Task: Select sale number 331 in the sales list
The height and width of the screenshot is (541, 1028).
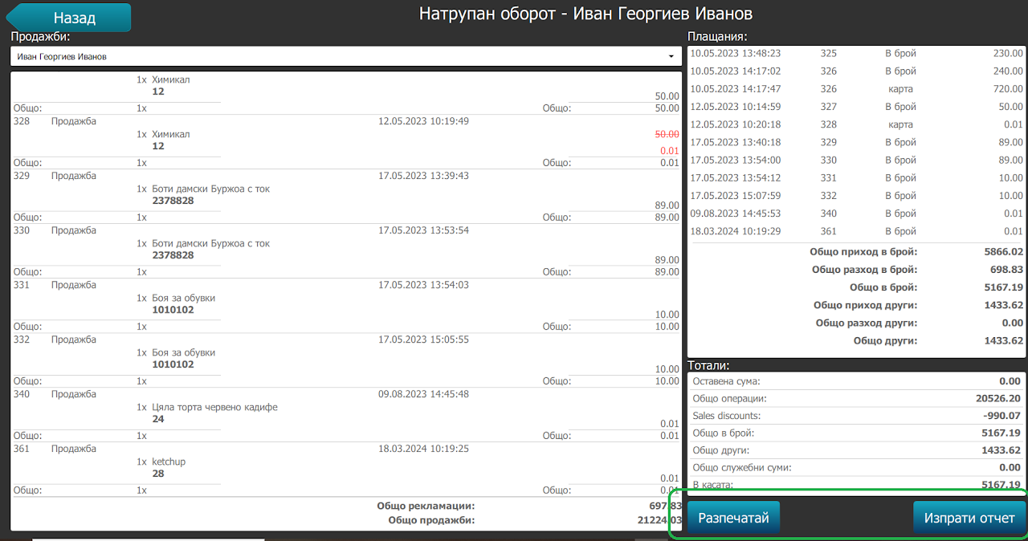Action: click(x=22, y=285)
